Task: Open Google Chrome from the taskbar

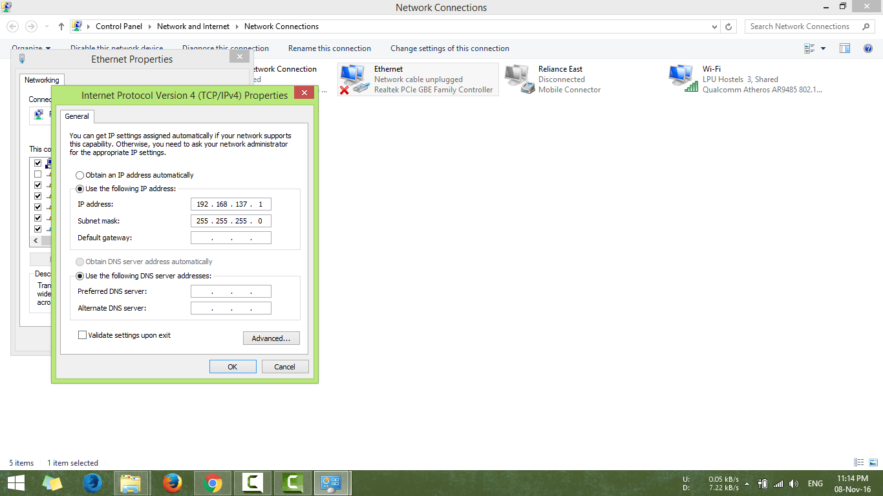Action: (x=211, y=482)
